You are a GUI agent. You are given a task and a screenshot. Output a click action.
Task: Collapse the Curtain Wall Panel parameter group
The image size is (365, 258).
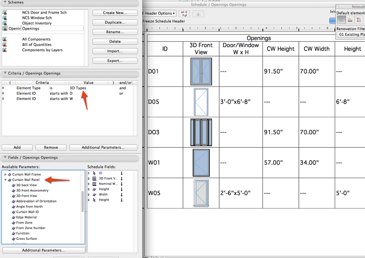coord(5,180)
